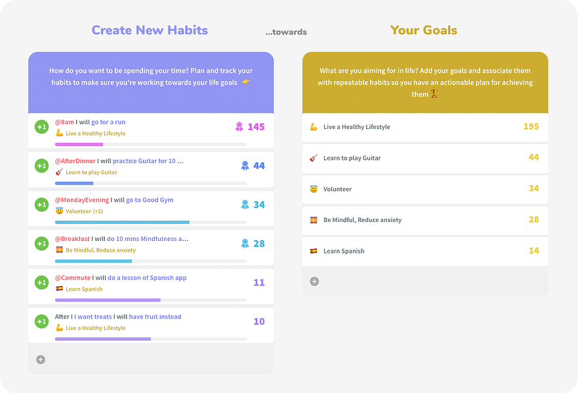Open the Volunteer goal in Your Goals
This screenshot has height=393, width=578.
425,189
